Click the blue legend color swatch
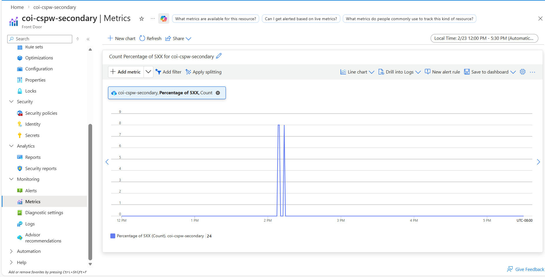Screen dimensions: 545x277 [x=113, y=236]
